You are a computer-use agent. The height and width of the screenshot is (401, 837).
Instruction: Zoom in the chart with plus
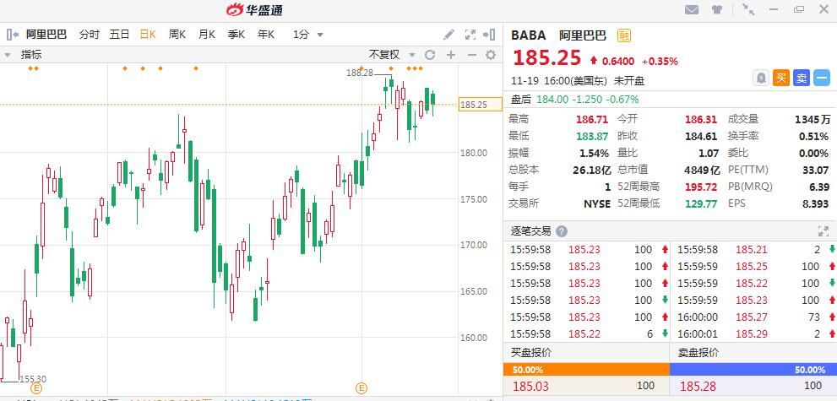pos(451,54)
